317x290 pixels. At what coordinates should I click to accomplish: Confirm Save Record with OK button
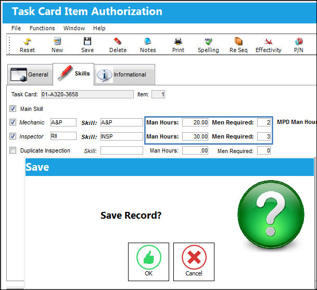point(148,262)
